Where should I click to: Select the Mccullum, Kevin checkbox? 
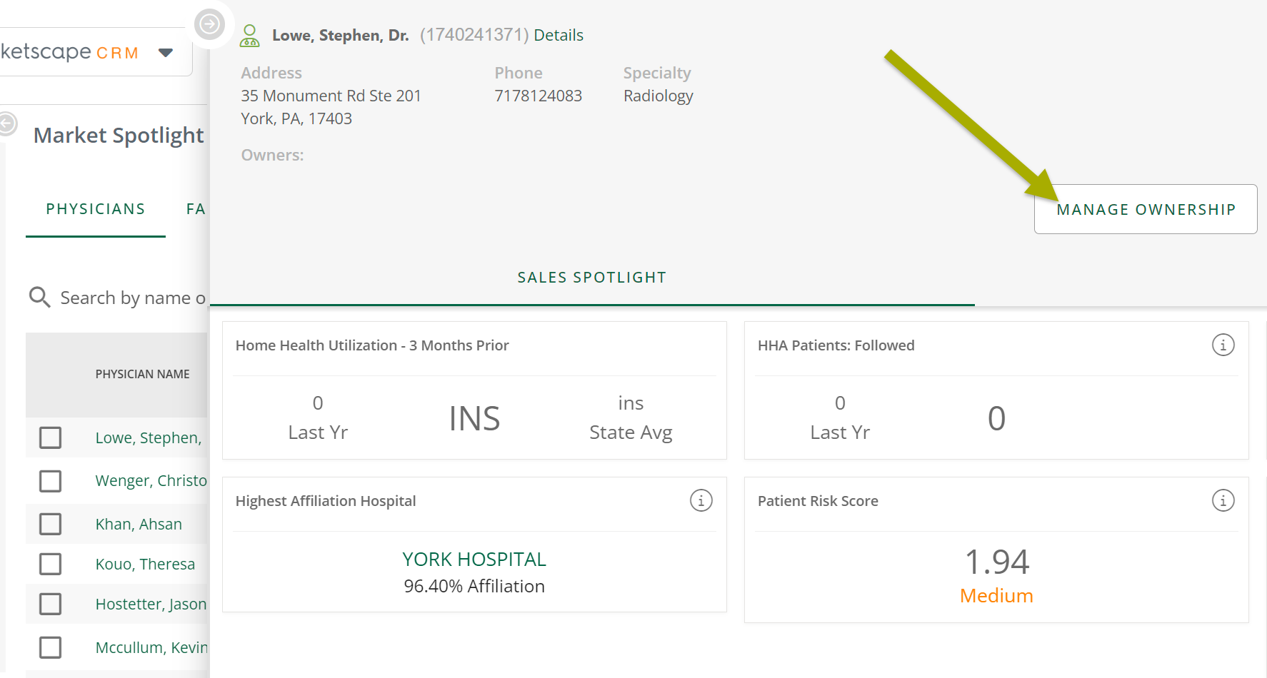50,647
